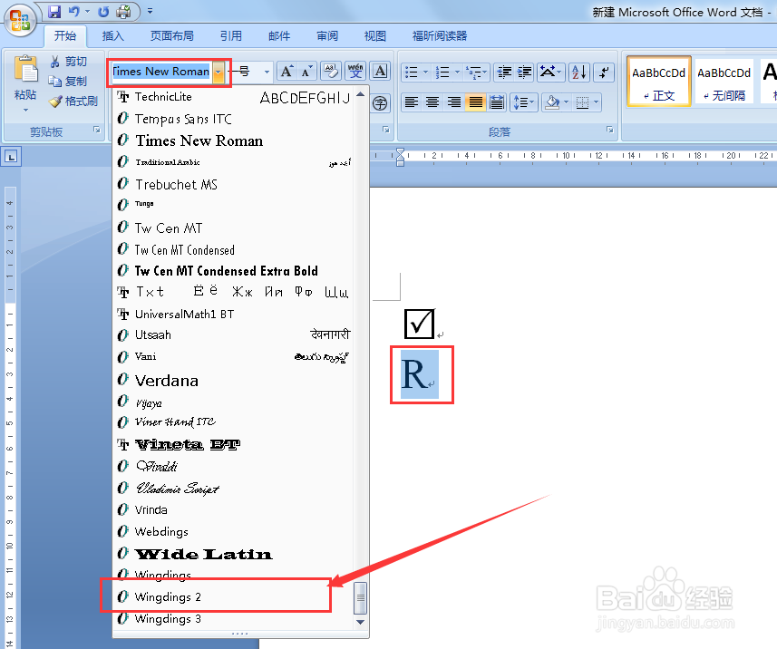Increase paragraph indent

pos(524,73)
